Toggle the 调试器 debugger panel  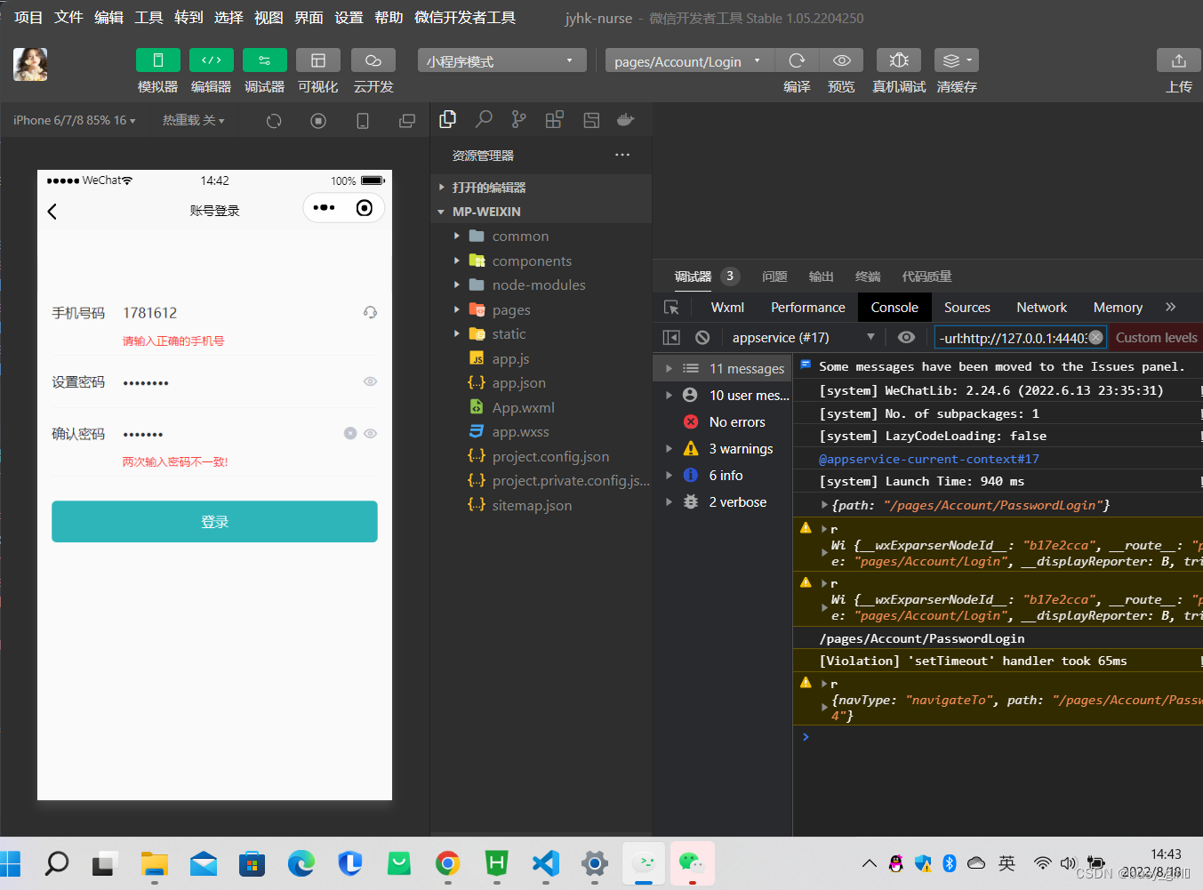pyautogui.click(x=264, y=60)
